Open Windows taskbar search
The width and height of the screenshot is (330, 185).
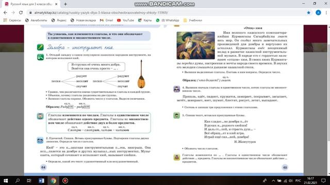point(18,180)
